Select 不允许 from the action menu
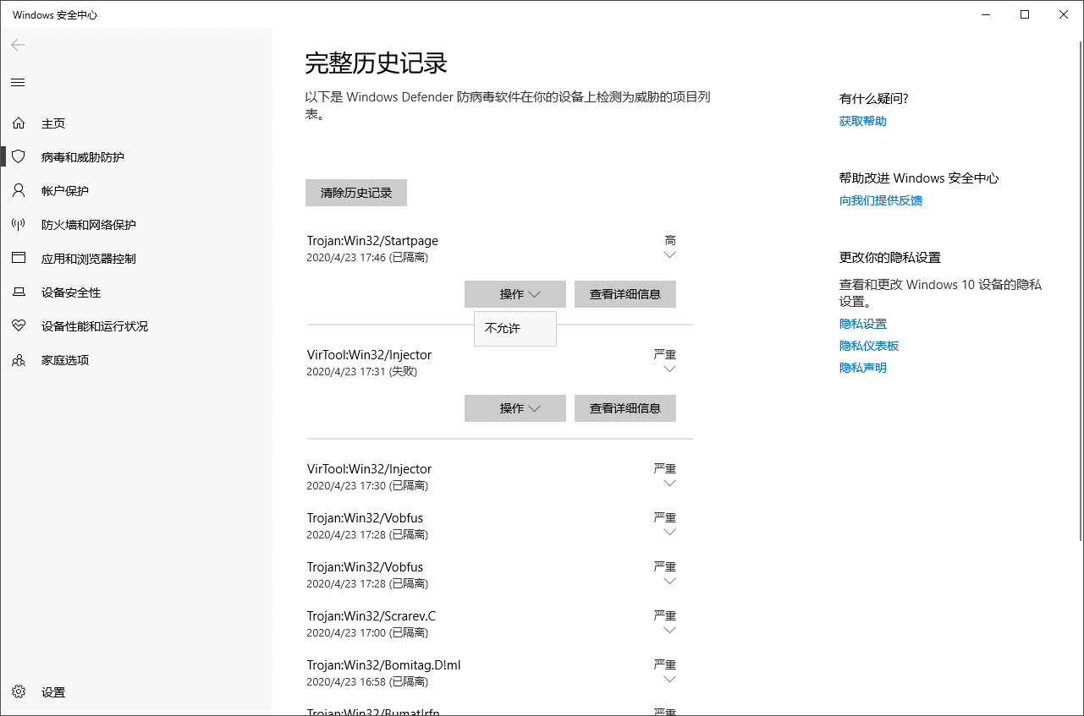1084x716 pixels. click(515, 329)
